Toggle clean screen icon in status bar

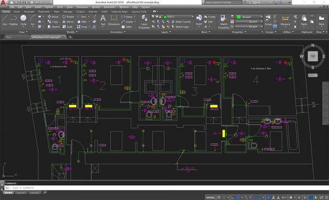321,197
